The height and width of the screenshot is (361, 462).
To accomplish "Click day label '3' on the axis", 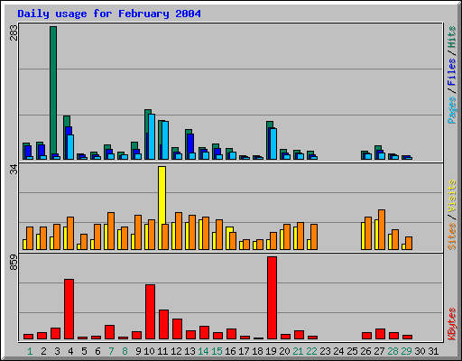I will [x=57, y=351].
